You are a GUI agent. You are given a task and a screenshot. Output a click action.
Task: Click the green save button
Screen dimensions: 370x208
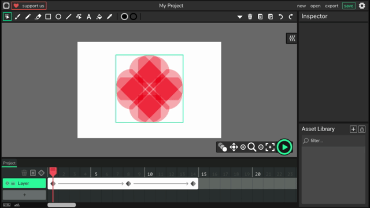(349, 6)
